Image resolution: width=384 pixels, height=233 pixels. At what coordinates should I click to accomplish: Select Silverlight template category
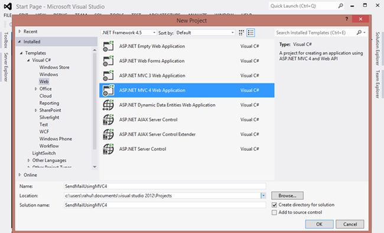(x=49, y=118)
